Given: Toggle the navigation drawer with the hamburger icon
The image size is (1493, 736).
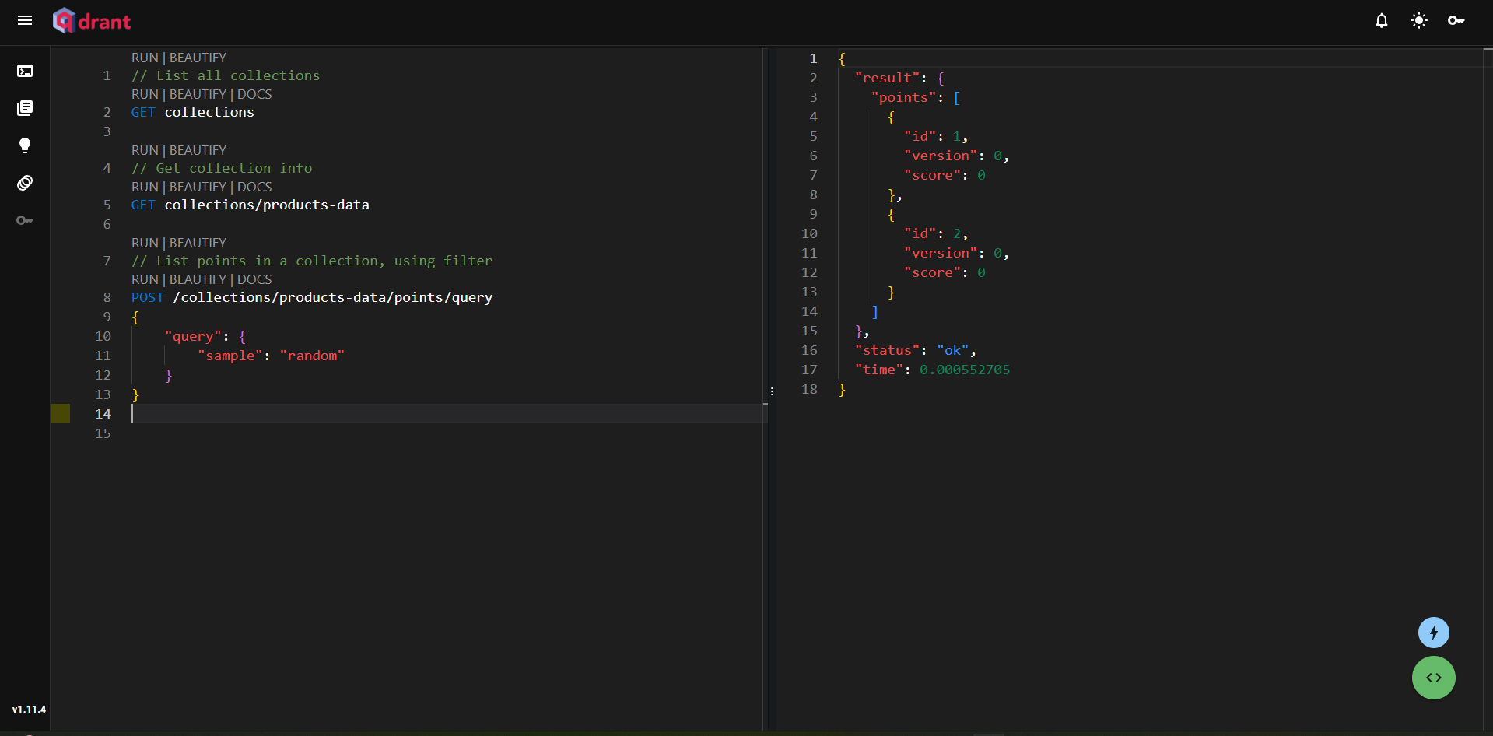Looking at the screenshot, I should pyautogui.click(x=25, y=20).
